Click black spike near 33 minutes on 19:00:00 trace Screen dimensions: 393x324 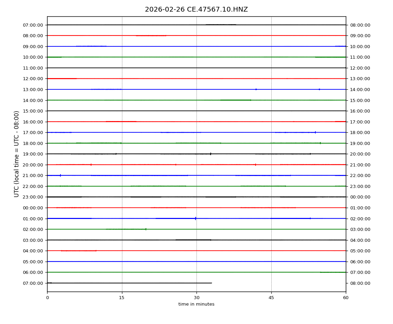[211, 154]
